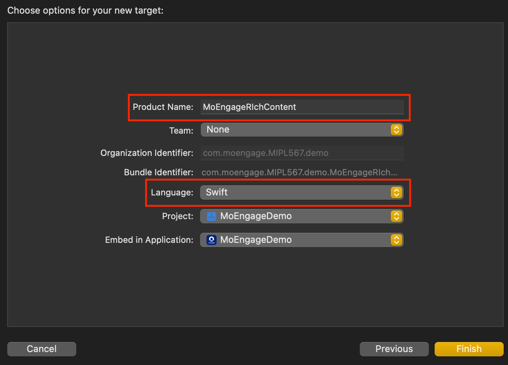
Task: Open the Team dropdown showing None
Action: (295, 130)
